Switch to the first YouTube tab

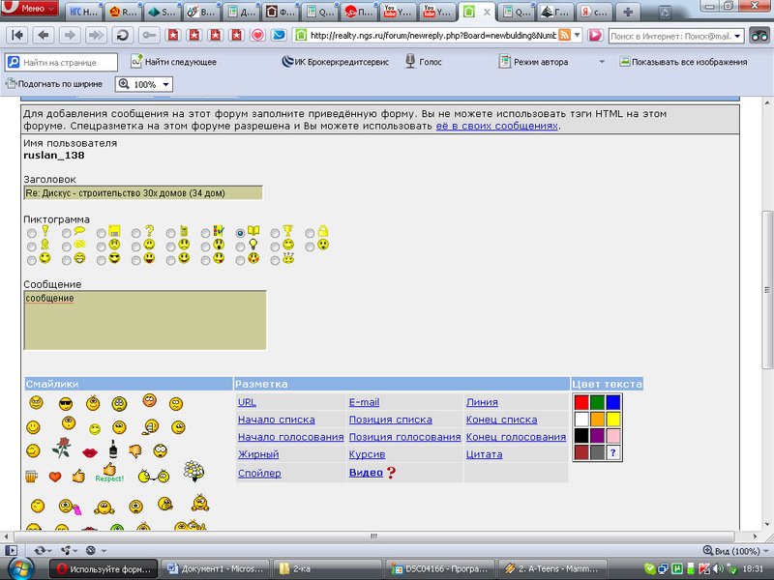[399, 12]
